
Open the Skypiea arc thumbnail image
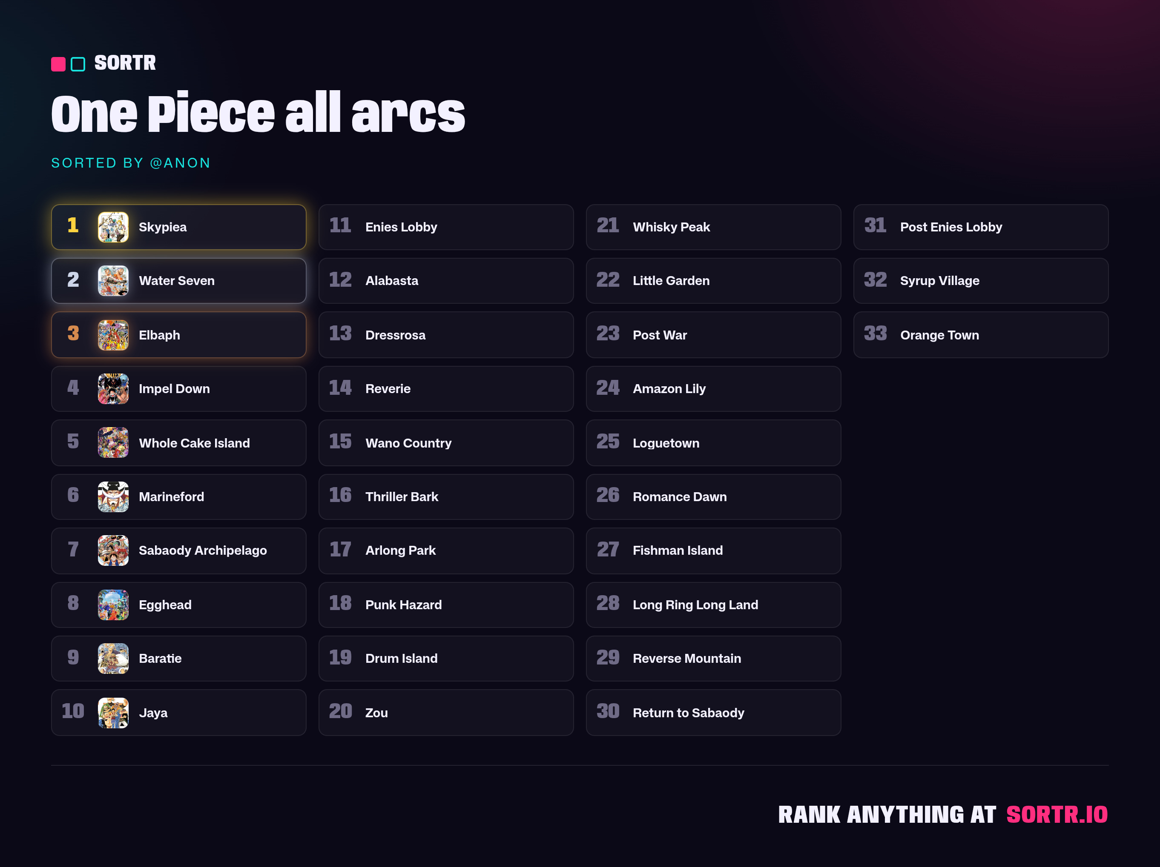pyautogui.click(x=113, y=227)
